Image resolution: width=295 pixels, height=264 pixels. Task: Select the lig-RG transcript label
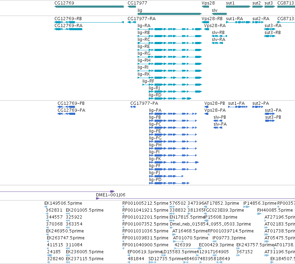(144, 53)
